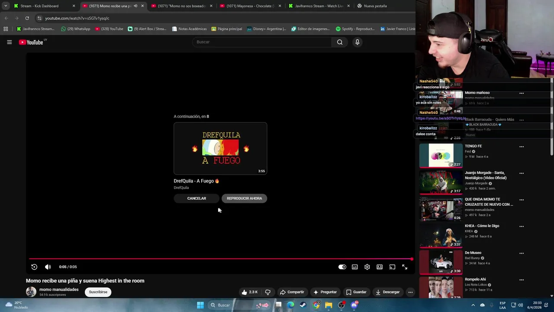Open the momo manualidades channel avatar
Viewport: 554px width, 312px height.
[31, 292]
